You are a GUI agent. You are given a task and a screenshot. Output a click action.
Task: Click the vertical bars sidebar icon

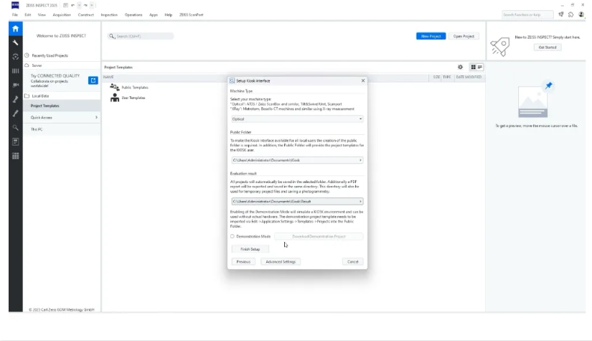point(16,71)
